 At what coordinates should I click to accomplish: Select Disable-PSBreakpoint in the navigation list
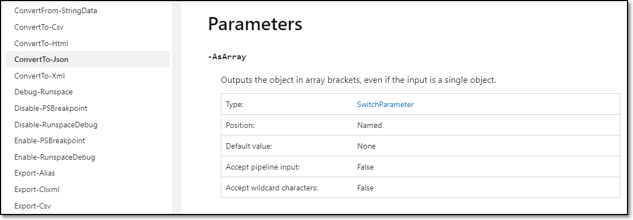51,108
